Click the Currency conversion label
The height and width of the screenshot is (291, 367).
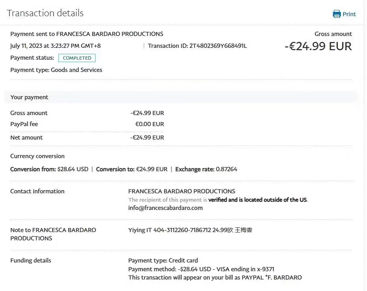click(37, 156)
